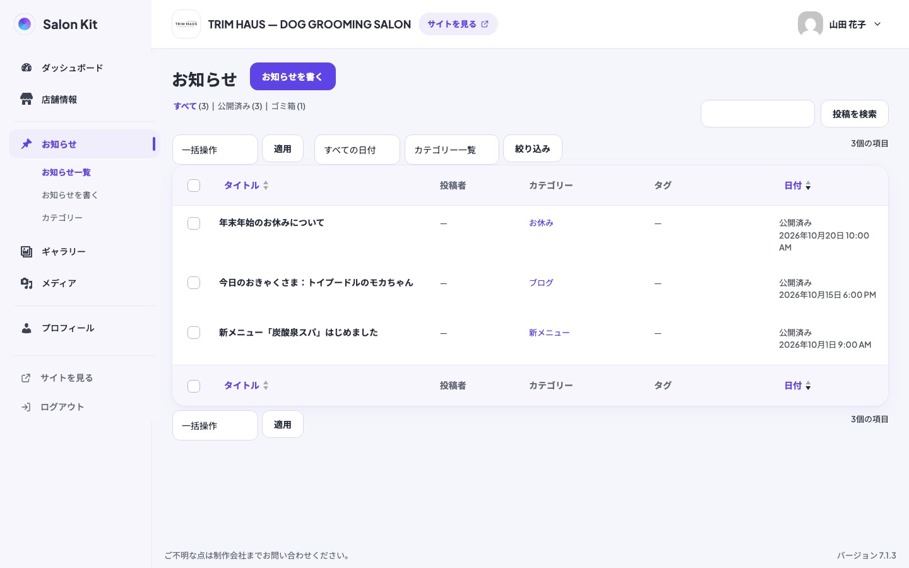909x568 pixels.
Task: Click the sidebar サイトを見る external-link icon
Action: coord(26,378)
